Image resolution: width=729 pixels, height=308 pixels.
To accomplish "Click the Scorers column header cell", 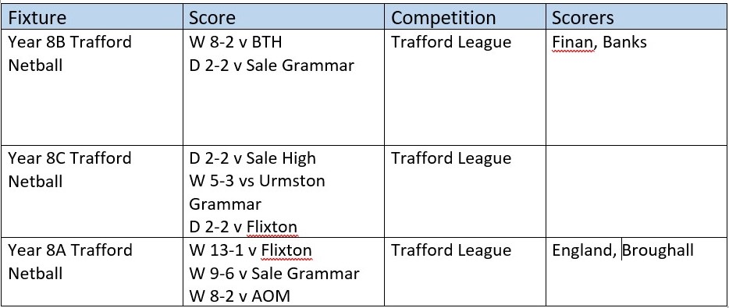I will (636, 18).
